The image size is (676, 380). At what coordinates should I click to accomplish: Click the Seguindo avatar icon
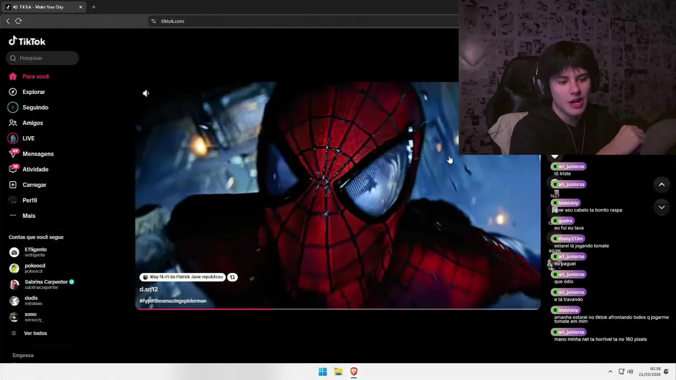(x=13, y=107)
